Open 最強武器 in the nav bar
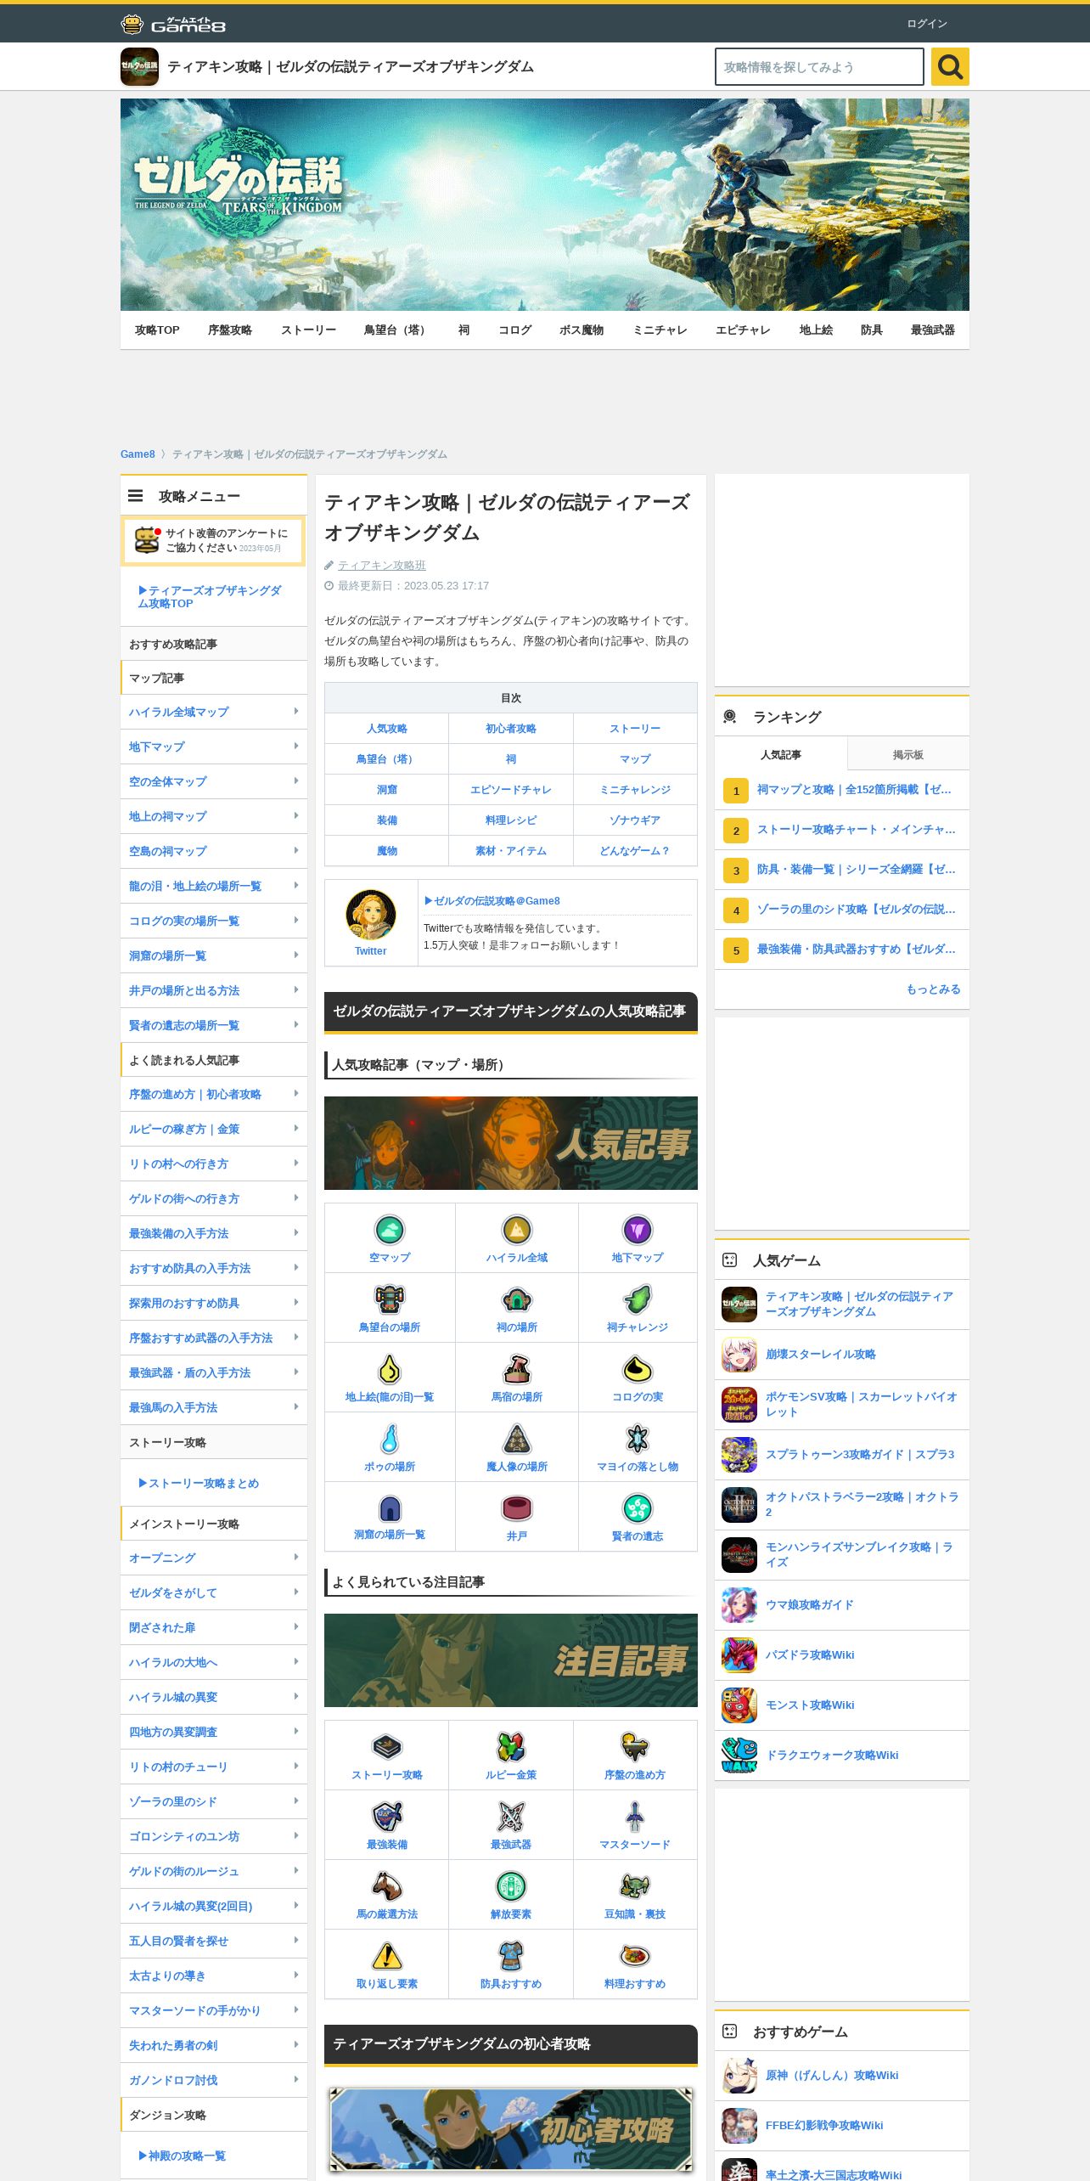1090x2181 pixels. tap(933, 330)
